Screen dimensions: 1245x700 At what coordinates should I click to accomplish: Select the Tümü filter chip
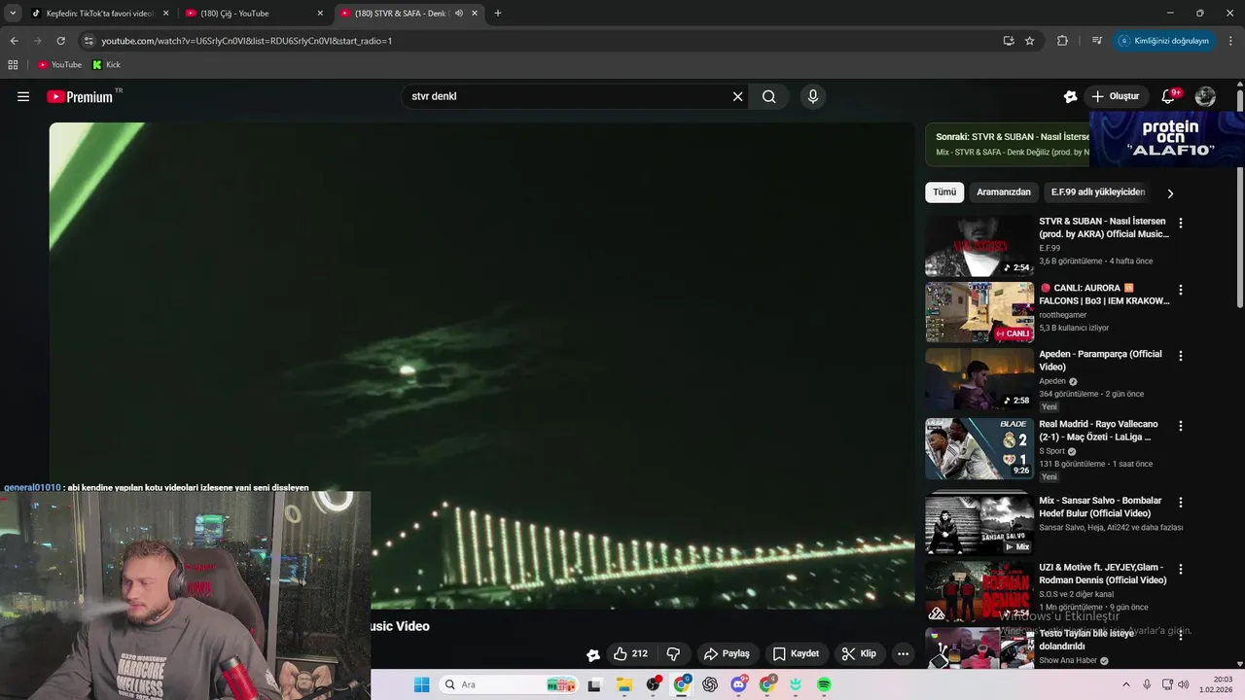coord(944,192)
